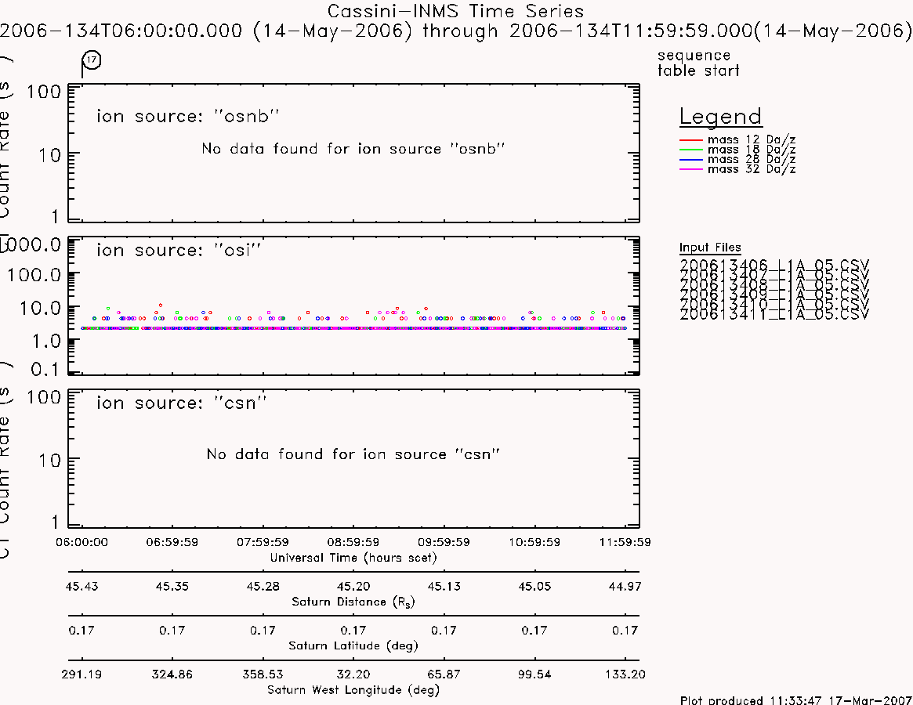
Task: Click west longitude value 32.20
Action: (353, 674)
